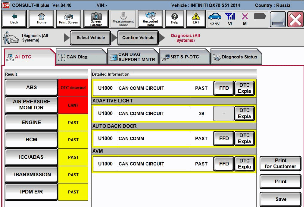304x207 pixels.
Task: Open DTC Expla under AVM section
Action: pyautogui.click(x=245, y=164)
